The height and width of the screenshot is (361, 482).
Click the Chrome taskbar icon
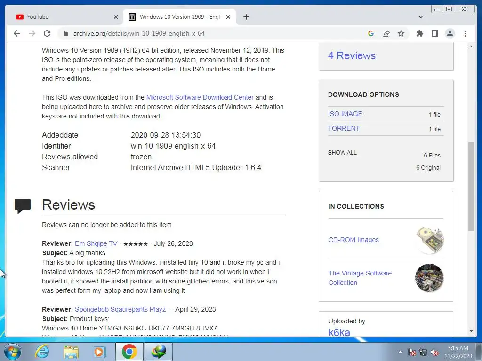[x=129, y=352]
